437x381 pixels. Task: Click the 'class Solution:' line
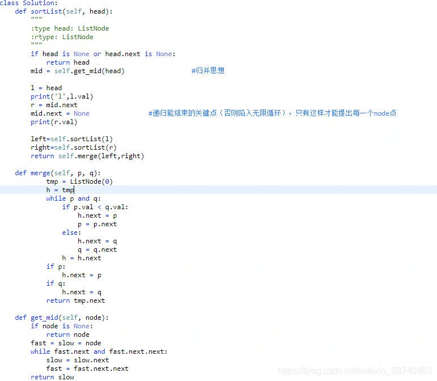click(29, 3)
